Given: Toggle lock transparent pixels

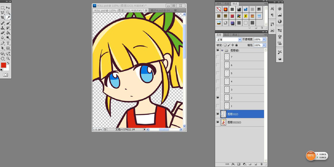Looking at the screenshot, I should coord(225,45).
